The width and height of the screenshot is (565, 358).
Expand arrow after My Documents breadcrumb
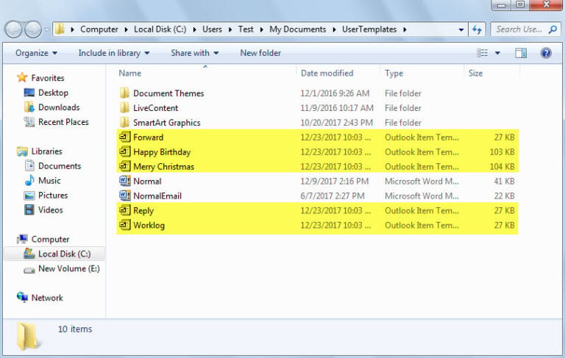334,29
